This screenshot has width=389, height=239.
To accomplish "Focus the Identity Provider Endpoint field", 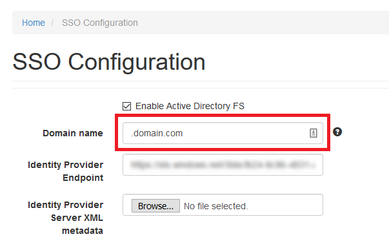I will 223,165.
